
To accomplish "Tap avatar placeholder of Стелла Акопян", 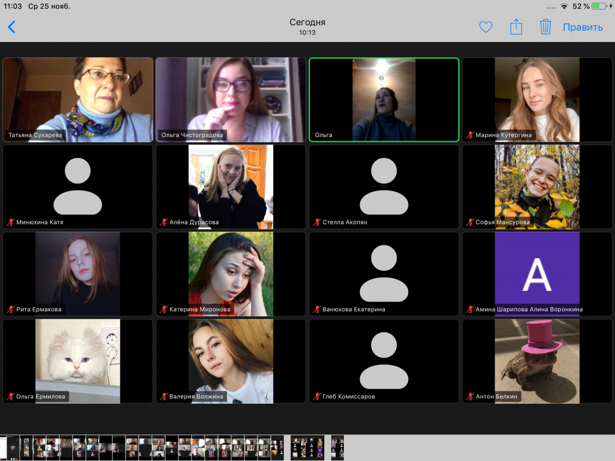I will tap(384, 186).
